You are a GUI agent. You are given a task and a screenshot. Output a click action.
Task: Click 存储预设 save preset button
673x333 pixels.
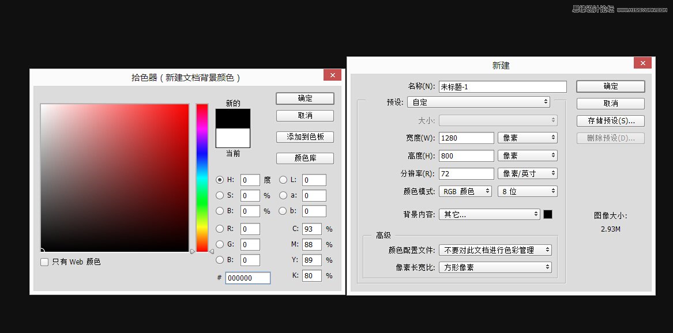610,121
